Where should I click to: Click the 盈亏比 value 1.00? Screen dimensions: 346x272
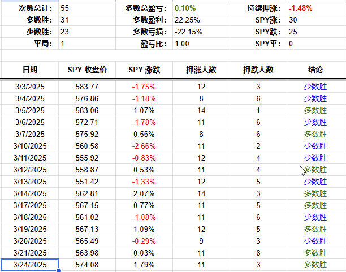[x=182, y=44]
